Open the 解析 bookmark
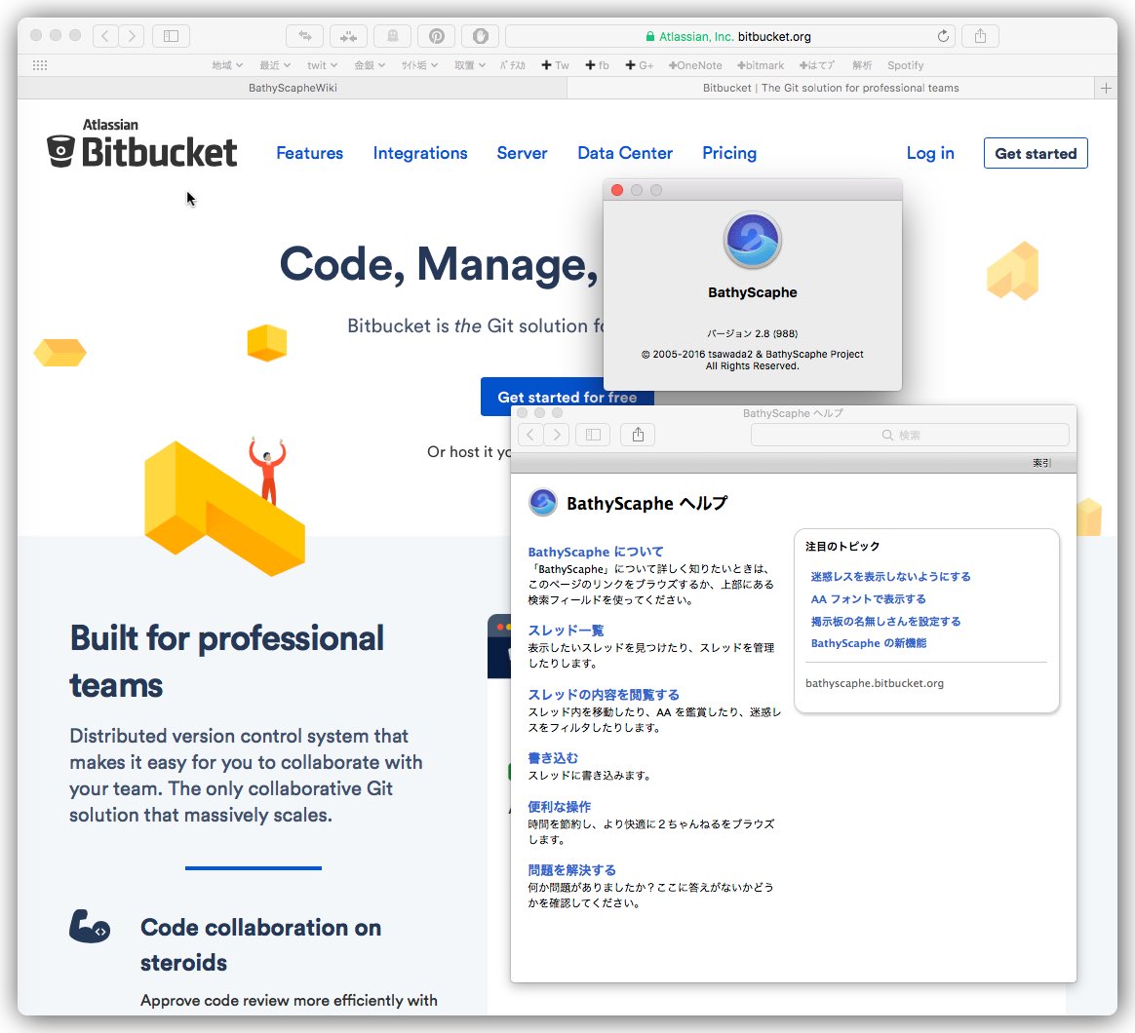 click(861, 65)
